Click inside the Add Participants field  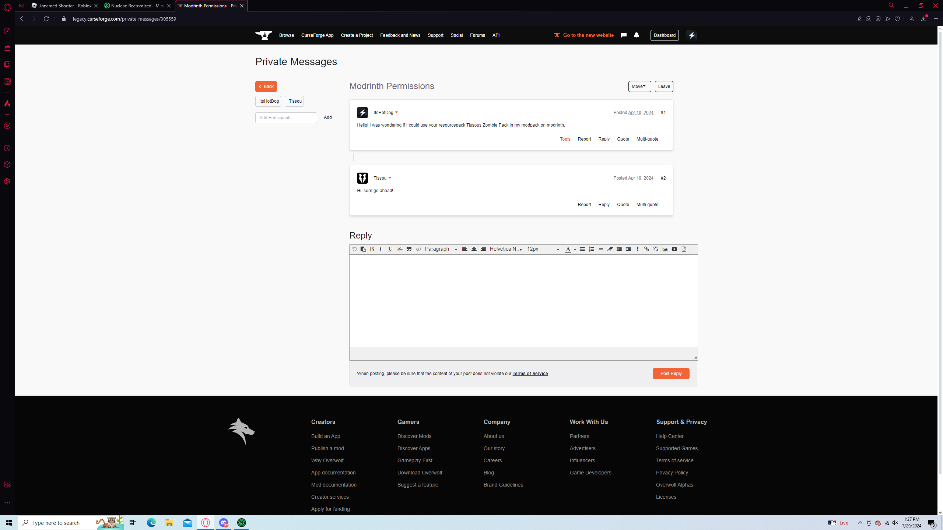[x=286, y=118]
